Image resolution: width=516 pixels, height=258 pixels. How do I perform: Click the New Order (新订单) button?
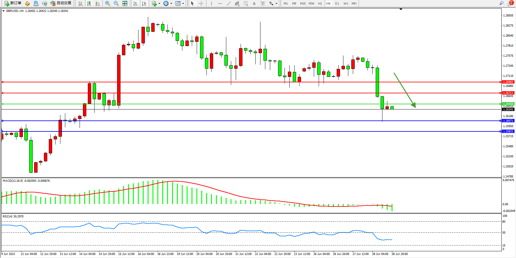[13, 3]
